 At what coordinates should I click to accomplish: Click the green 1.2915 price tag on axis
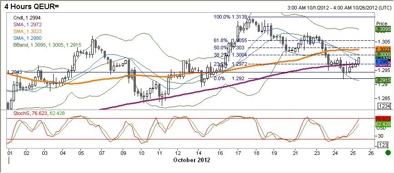[383, 80]
